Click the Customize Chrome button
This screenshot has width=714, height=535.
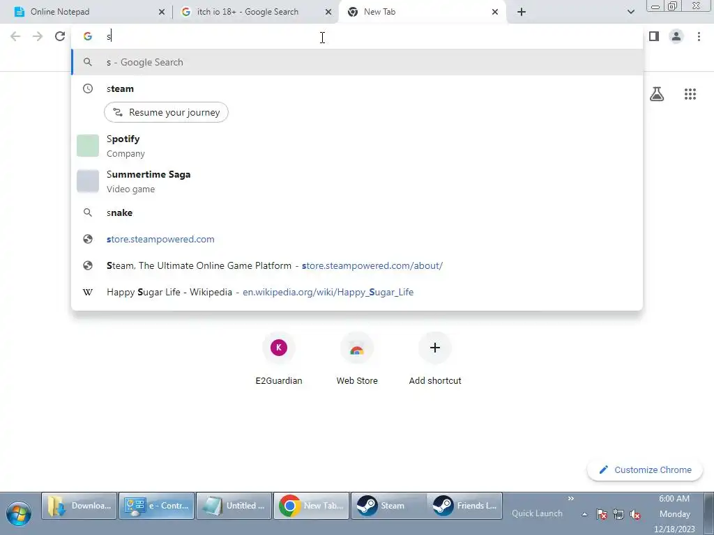(645, 470)
